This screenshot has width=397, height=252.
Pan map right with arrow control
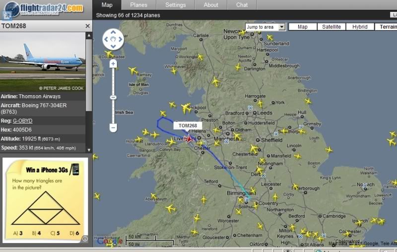coord(120,39)
